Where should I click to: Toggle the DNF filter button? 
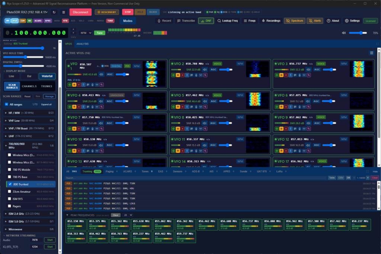206,21
